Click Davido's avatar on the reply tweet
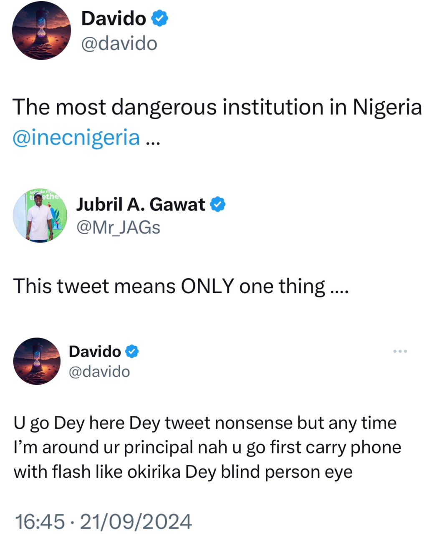Screen dimensions: 434x534 (37, 361)
